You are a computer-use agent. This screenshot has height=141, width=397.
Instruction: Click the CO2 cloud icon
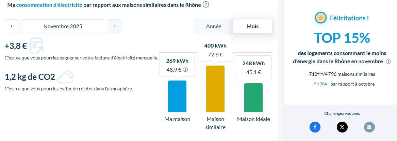(65, 77)
